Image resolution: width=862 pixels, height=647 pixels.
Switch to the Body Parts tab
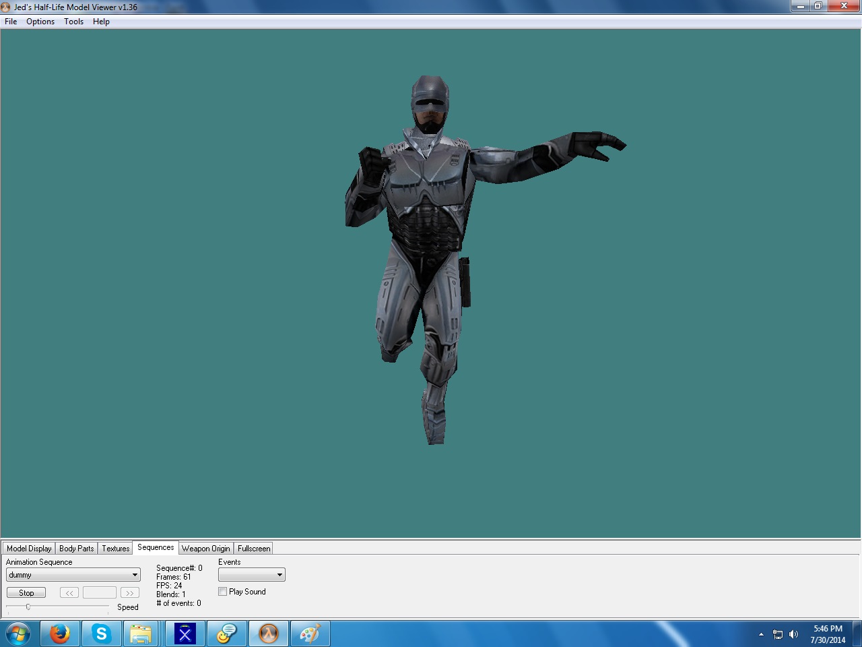76,549
